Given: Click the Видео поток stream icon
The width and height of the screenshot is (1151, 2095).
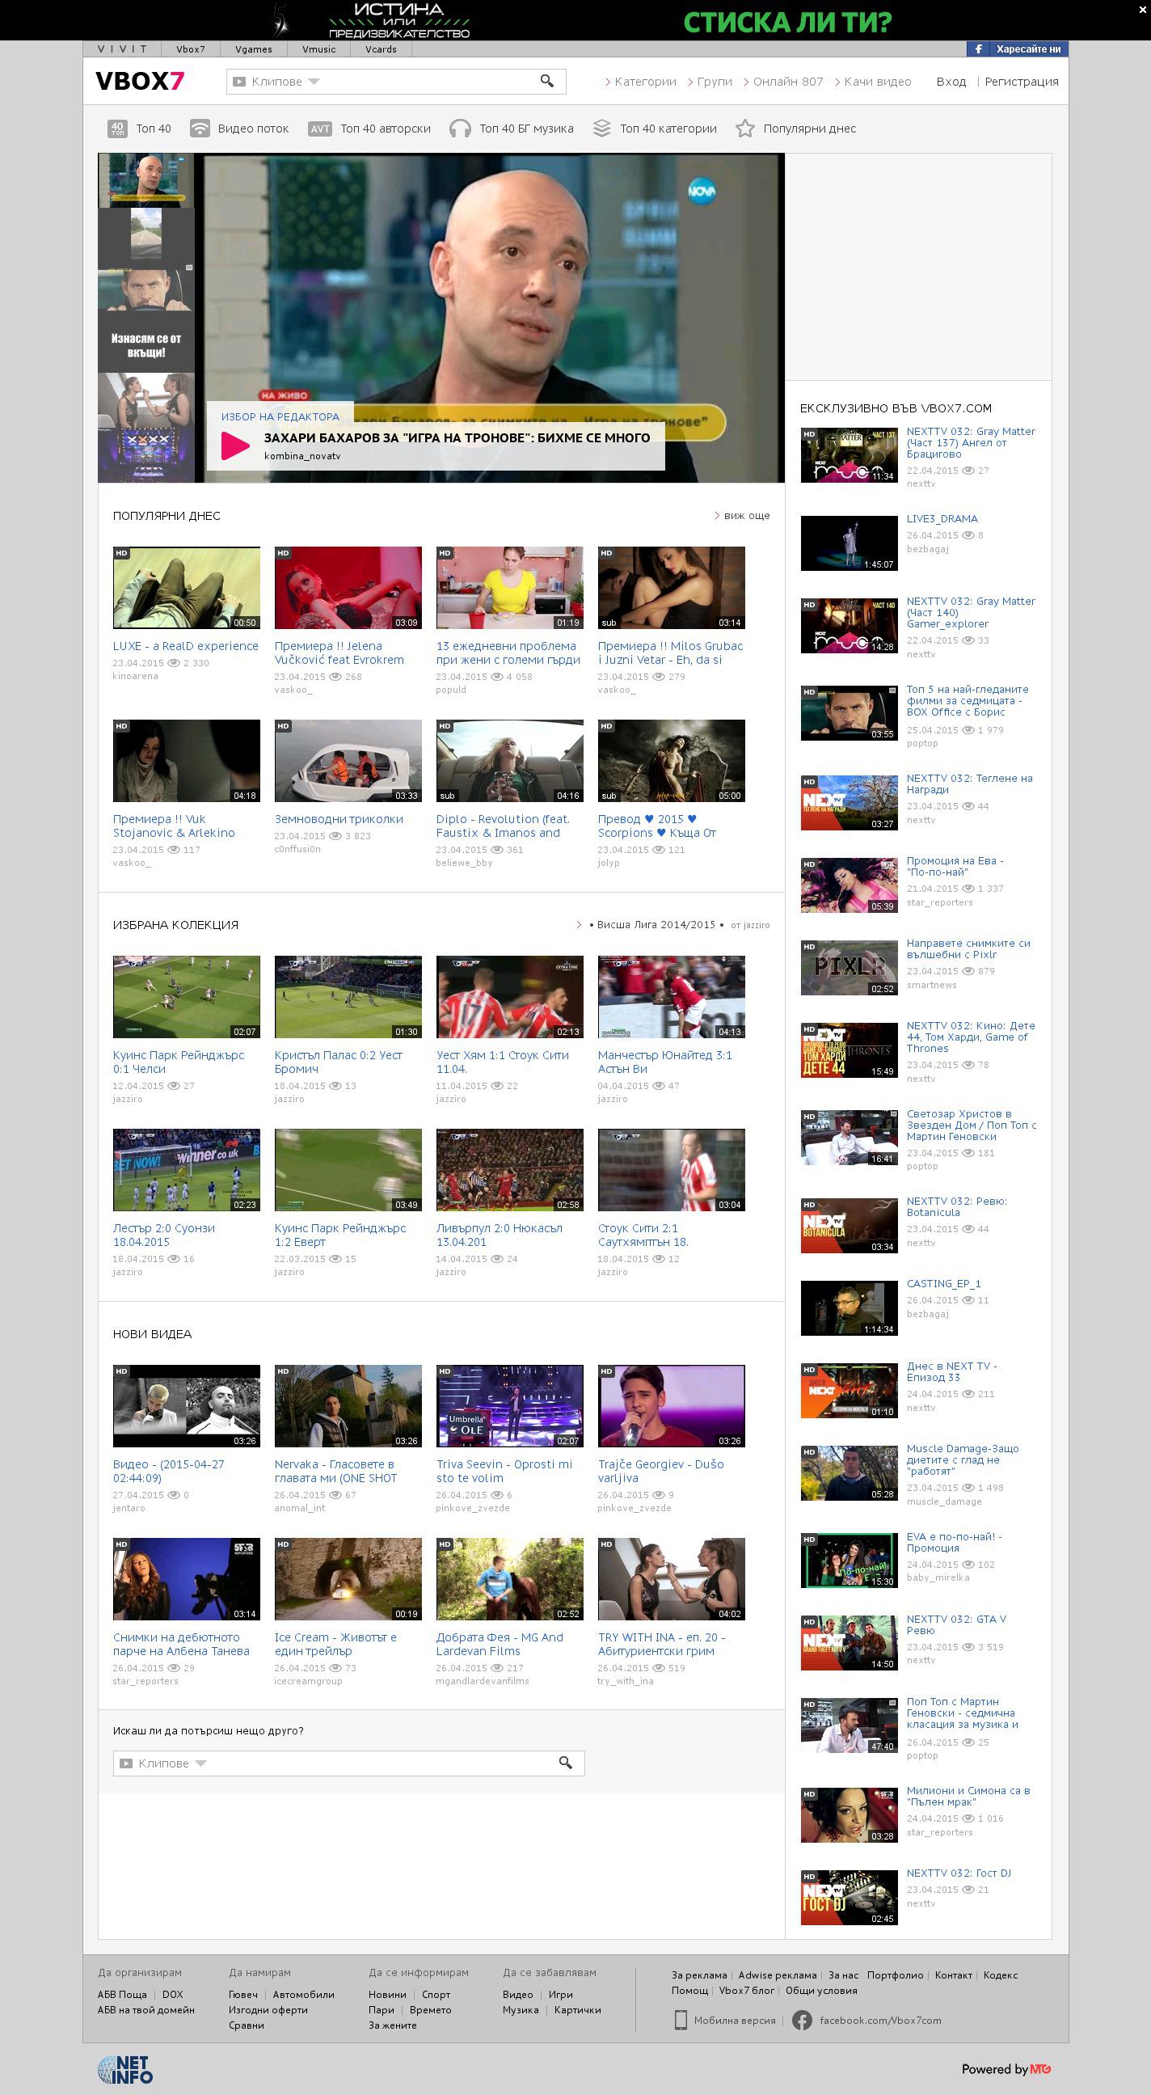Looking at the screenshot, I should 199,129.
